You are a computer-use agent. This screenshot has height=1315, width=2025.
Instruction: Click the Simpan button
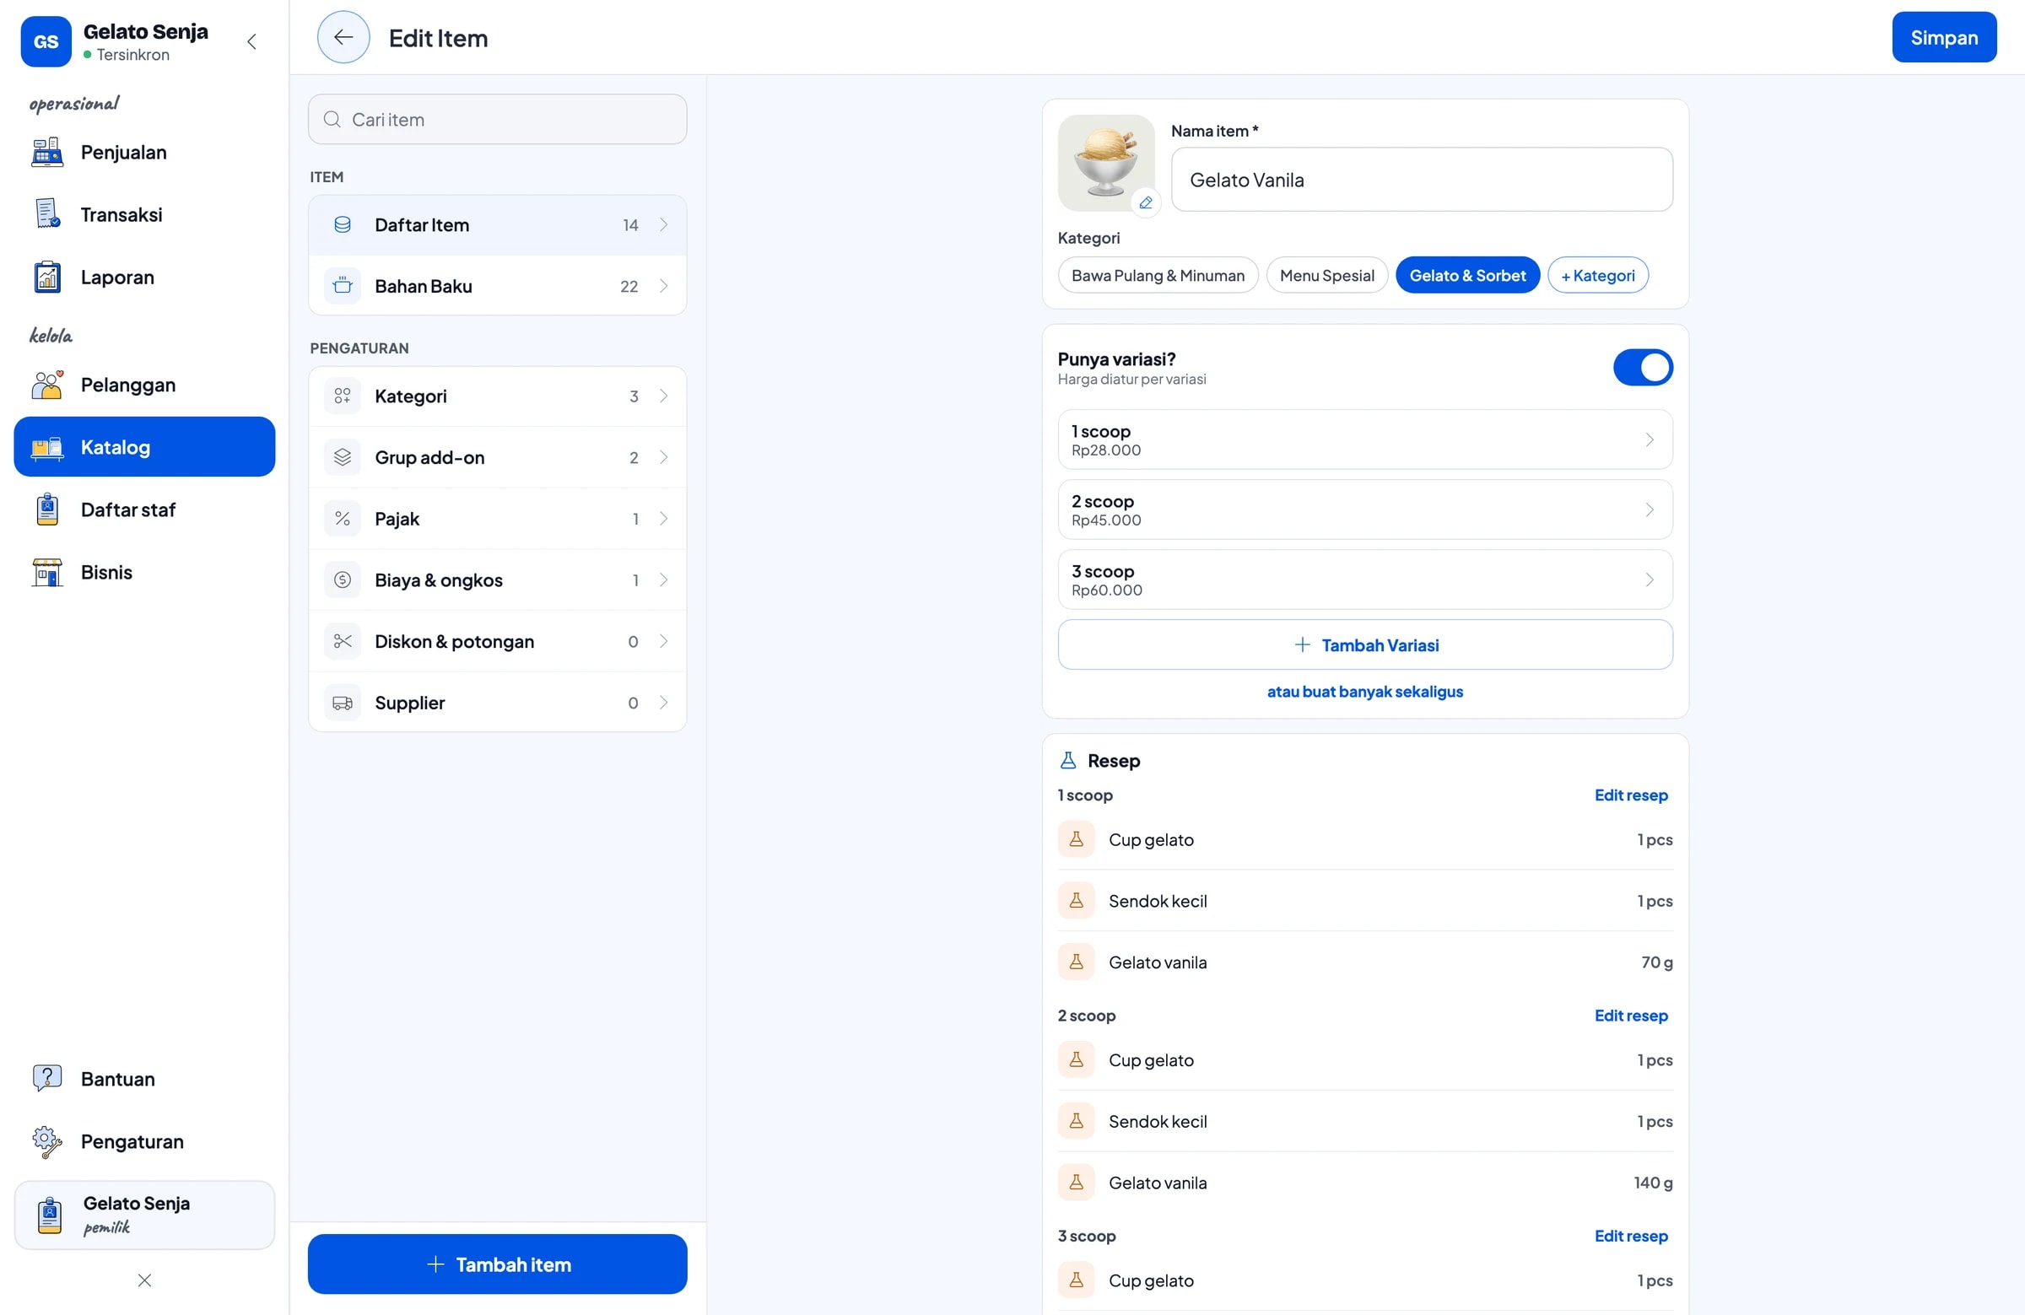tap(1943, 37)
